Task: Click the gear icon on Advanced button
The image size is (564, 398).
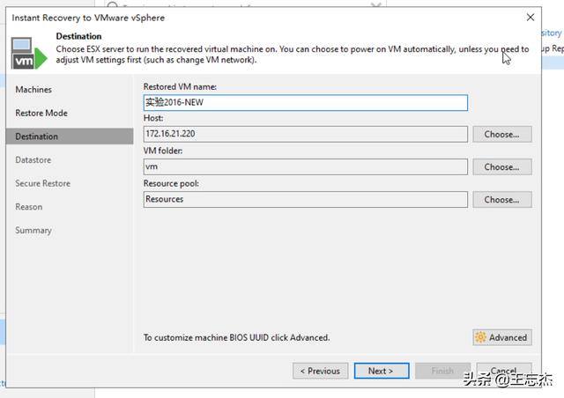Action: click(480, 337)
